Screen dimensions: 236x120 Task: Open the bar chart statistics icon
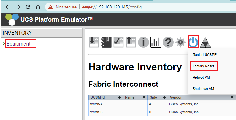coord(156,42)
